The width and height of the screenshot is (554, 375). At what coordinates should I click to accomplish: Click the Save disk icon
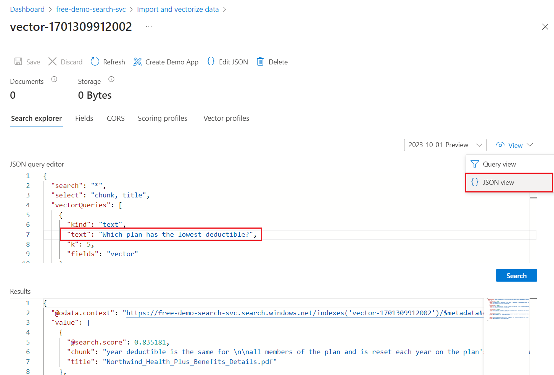[x=18, y=62]
